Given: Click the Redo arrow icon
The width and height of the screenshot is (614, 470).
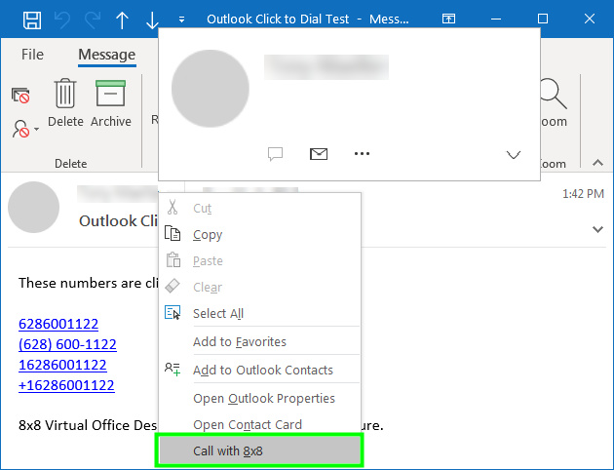Looking at the screenshot, I should [93, 20].
